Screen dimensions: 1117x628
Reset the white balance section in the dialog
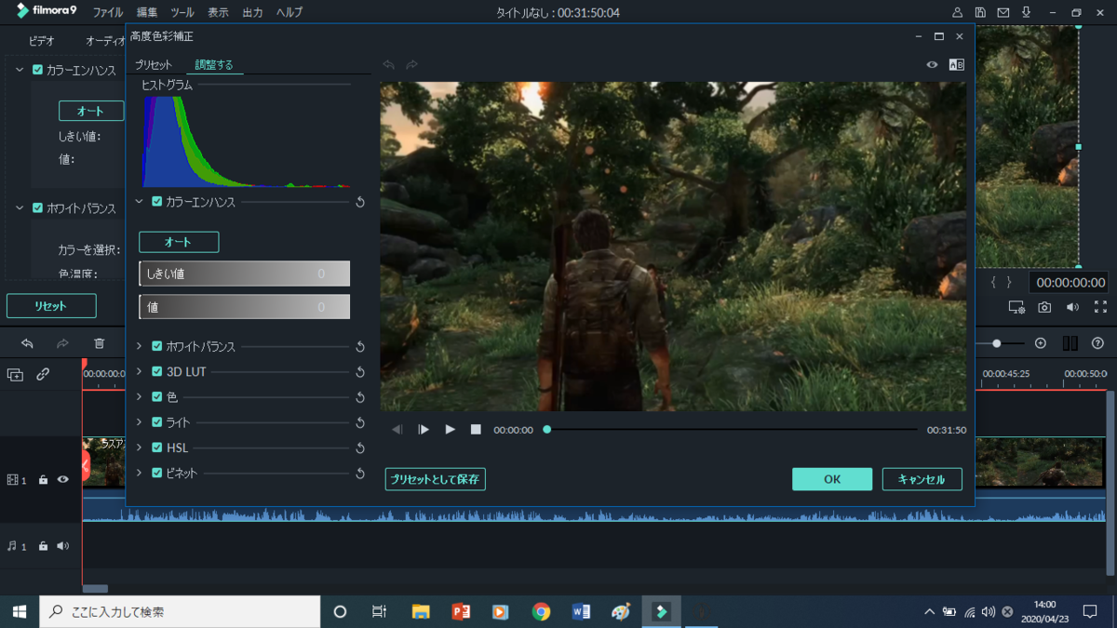pos(360,347)
